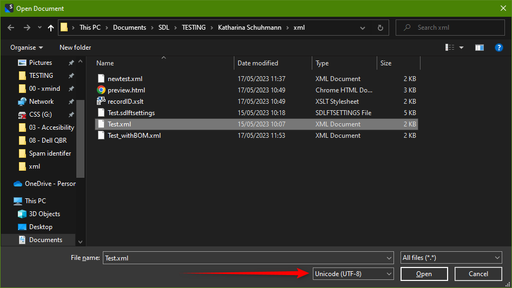The image size is (512, 288).
Task: Open the recent locations chevron
Action: [40, 28]
